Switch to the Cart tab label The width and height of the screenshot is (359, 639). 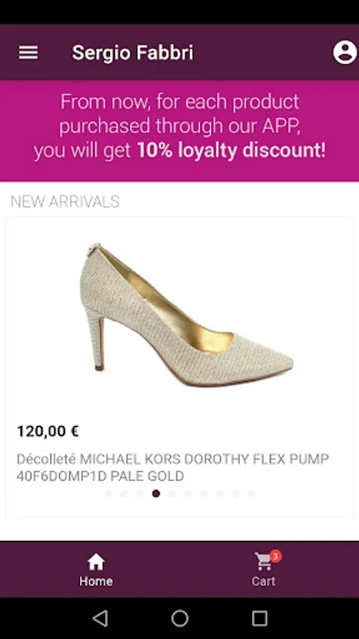pos(263,581)
